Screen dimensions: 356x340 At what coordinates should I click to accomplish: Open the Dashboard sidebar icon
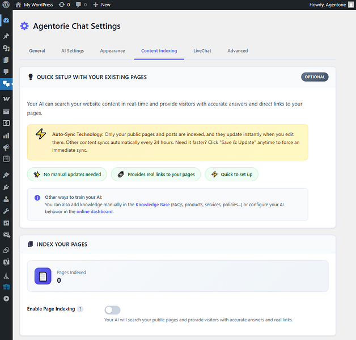(x=6, y=20)
